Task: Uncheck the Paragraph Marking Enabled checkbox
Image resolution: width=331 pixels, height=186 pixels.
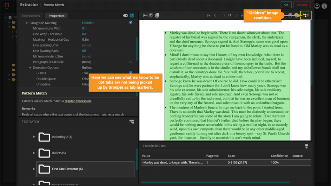Action: pyautogui.click(x=131, y=23)
